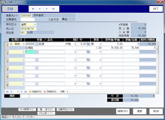Image resolution: width=165 pixels, height=120 pixels.
Task: Open the 取引区分 dropdown showing 通常
Action: pos(35,24)
